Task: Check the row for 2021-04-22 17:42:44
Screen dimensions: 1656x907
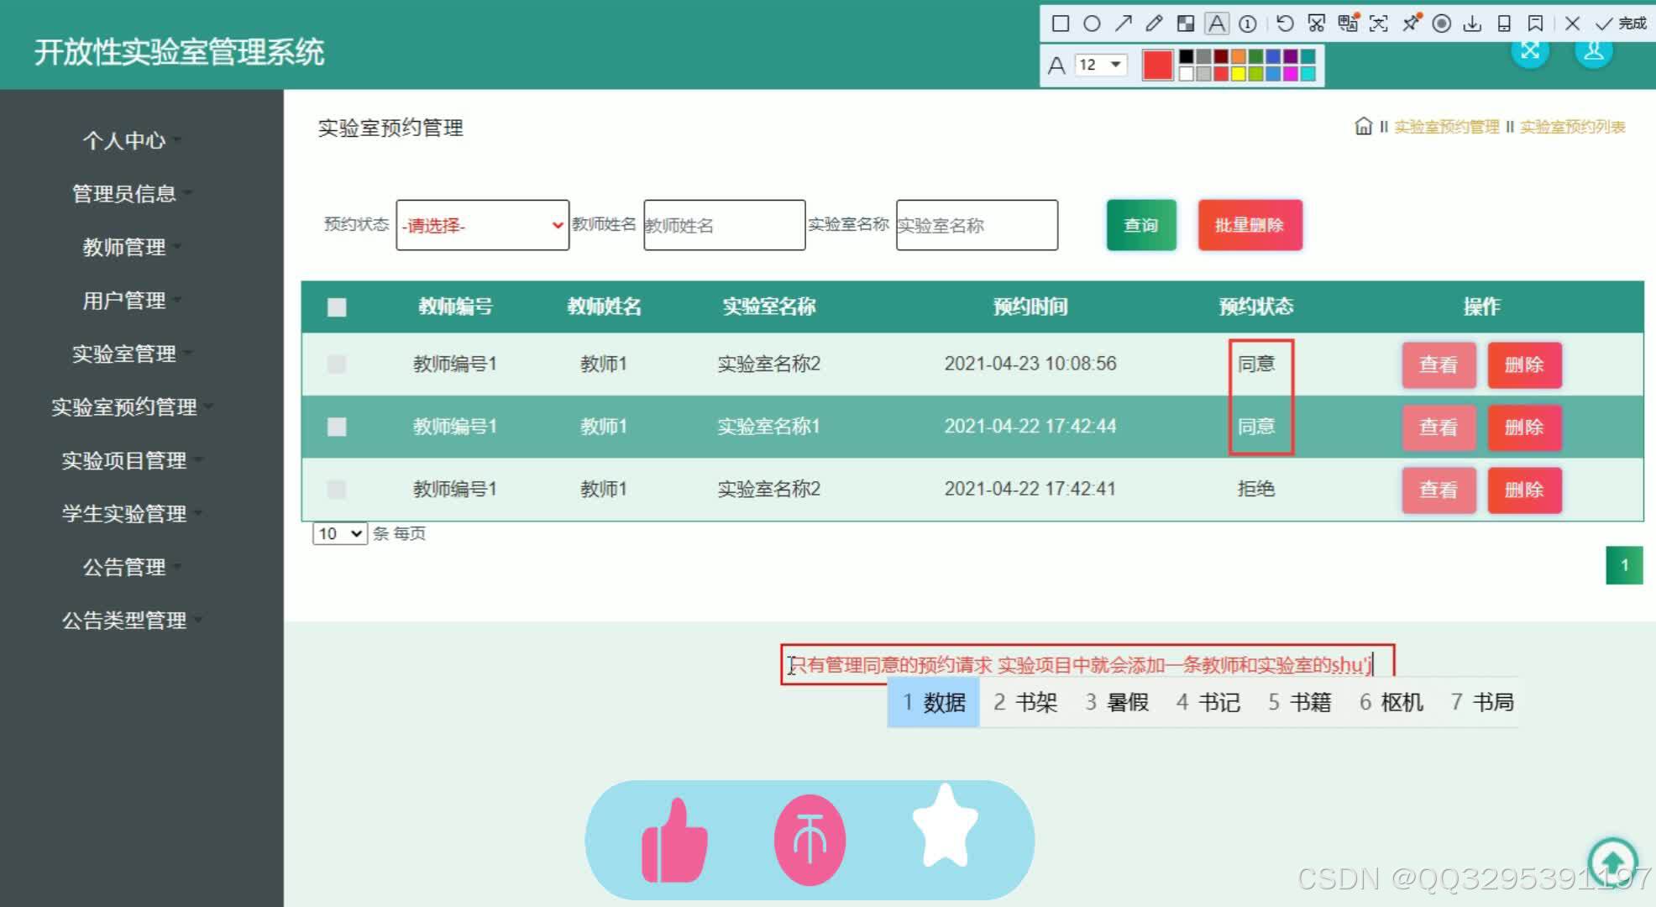Action: coord(337,427)
